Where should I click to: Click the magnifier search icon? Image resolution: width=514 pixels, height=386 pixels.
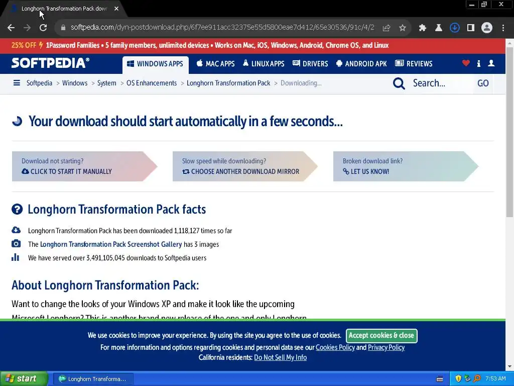399,83
